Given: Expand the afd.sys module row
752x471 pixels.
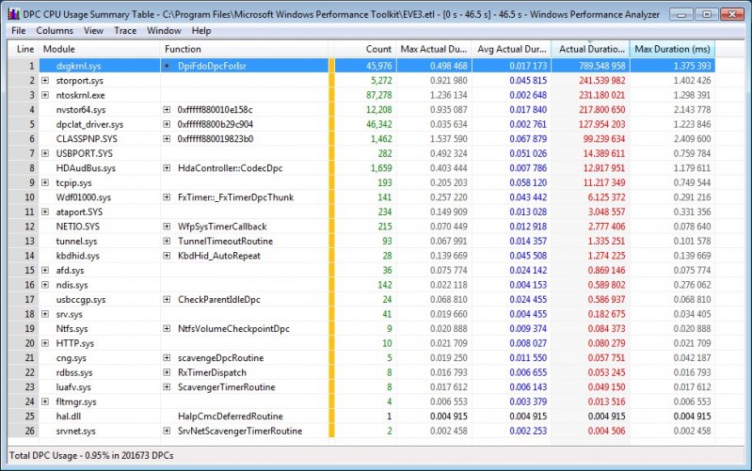Looking at the screenshot, I should (x=45, y=270).
